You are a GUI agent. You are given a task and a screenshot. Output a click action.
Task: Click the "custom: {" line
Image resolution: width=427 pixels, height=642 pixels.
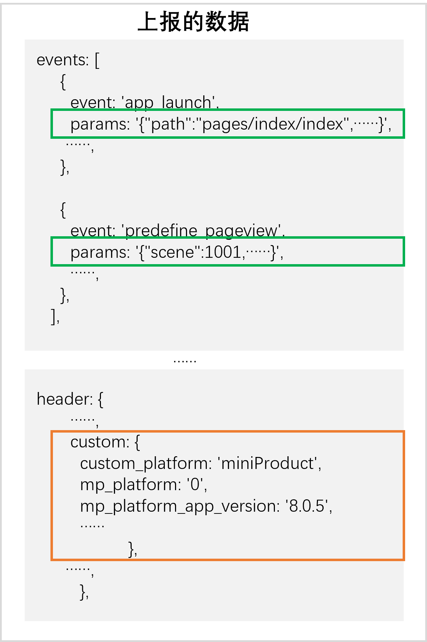click(105, 442)
